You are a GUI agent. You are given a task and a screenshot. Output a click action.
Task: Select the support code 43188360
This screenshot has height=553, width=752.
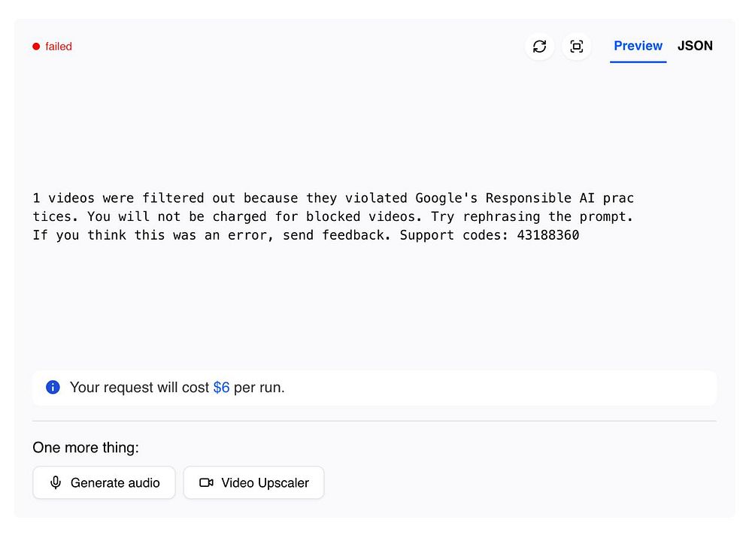pos(548,235)
